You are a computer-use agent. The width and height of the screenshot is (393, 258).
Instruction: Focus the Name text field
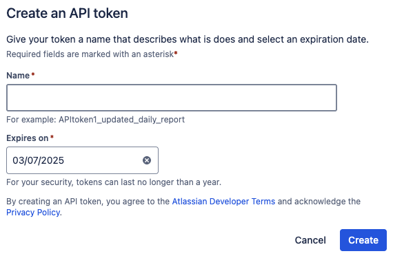pyautogui.click(x=172, y=98)
